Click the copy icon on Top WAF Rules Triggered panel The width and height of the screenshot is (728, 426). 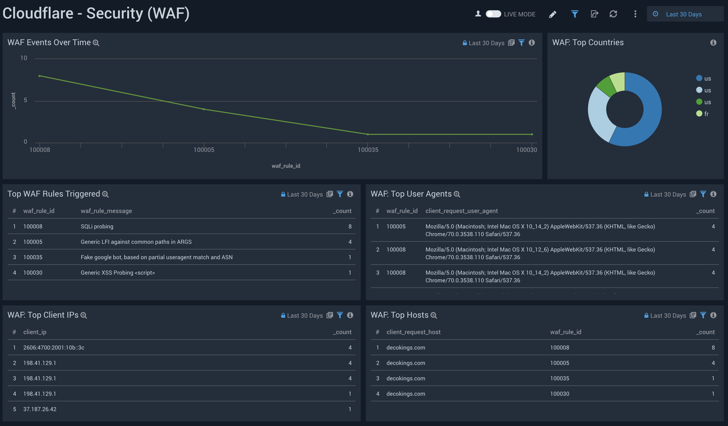[x=330, y=194]
